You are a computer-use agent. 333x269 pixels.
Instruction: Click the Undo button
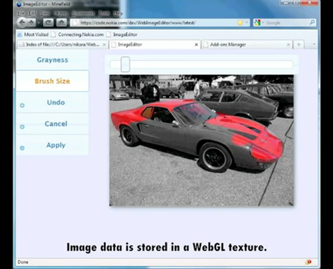[53, 103]
